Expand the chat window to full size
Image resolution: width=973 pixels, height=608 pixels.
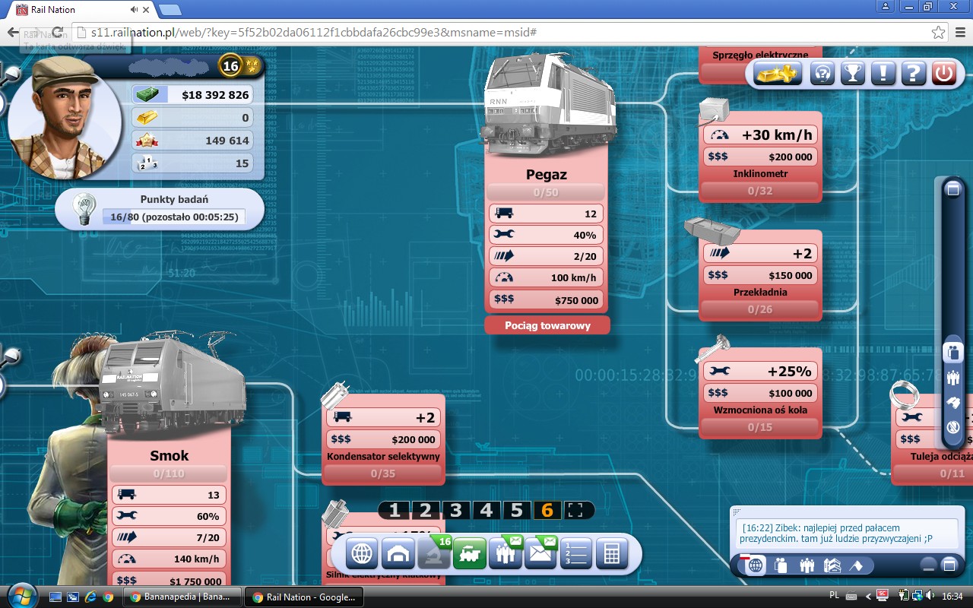click(x=949, y=565)
